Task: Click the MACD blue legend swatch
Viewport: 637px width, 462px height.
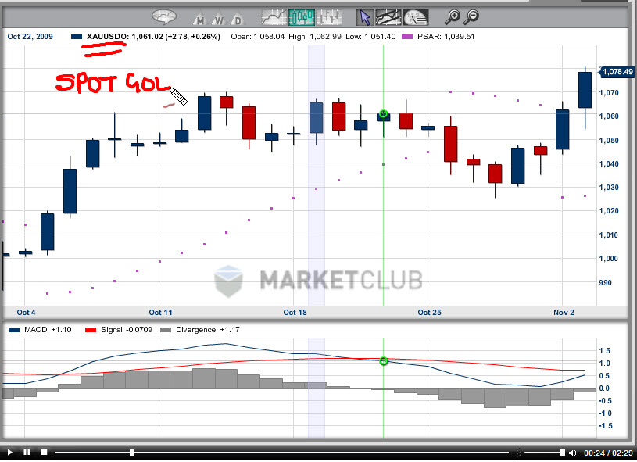Action: pyautogui.click(x=14, y=330)
